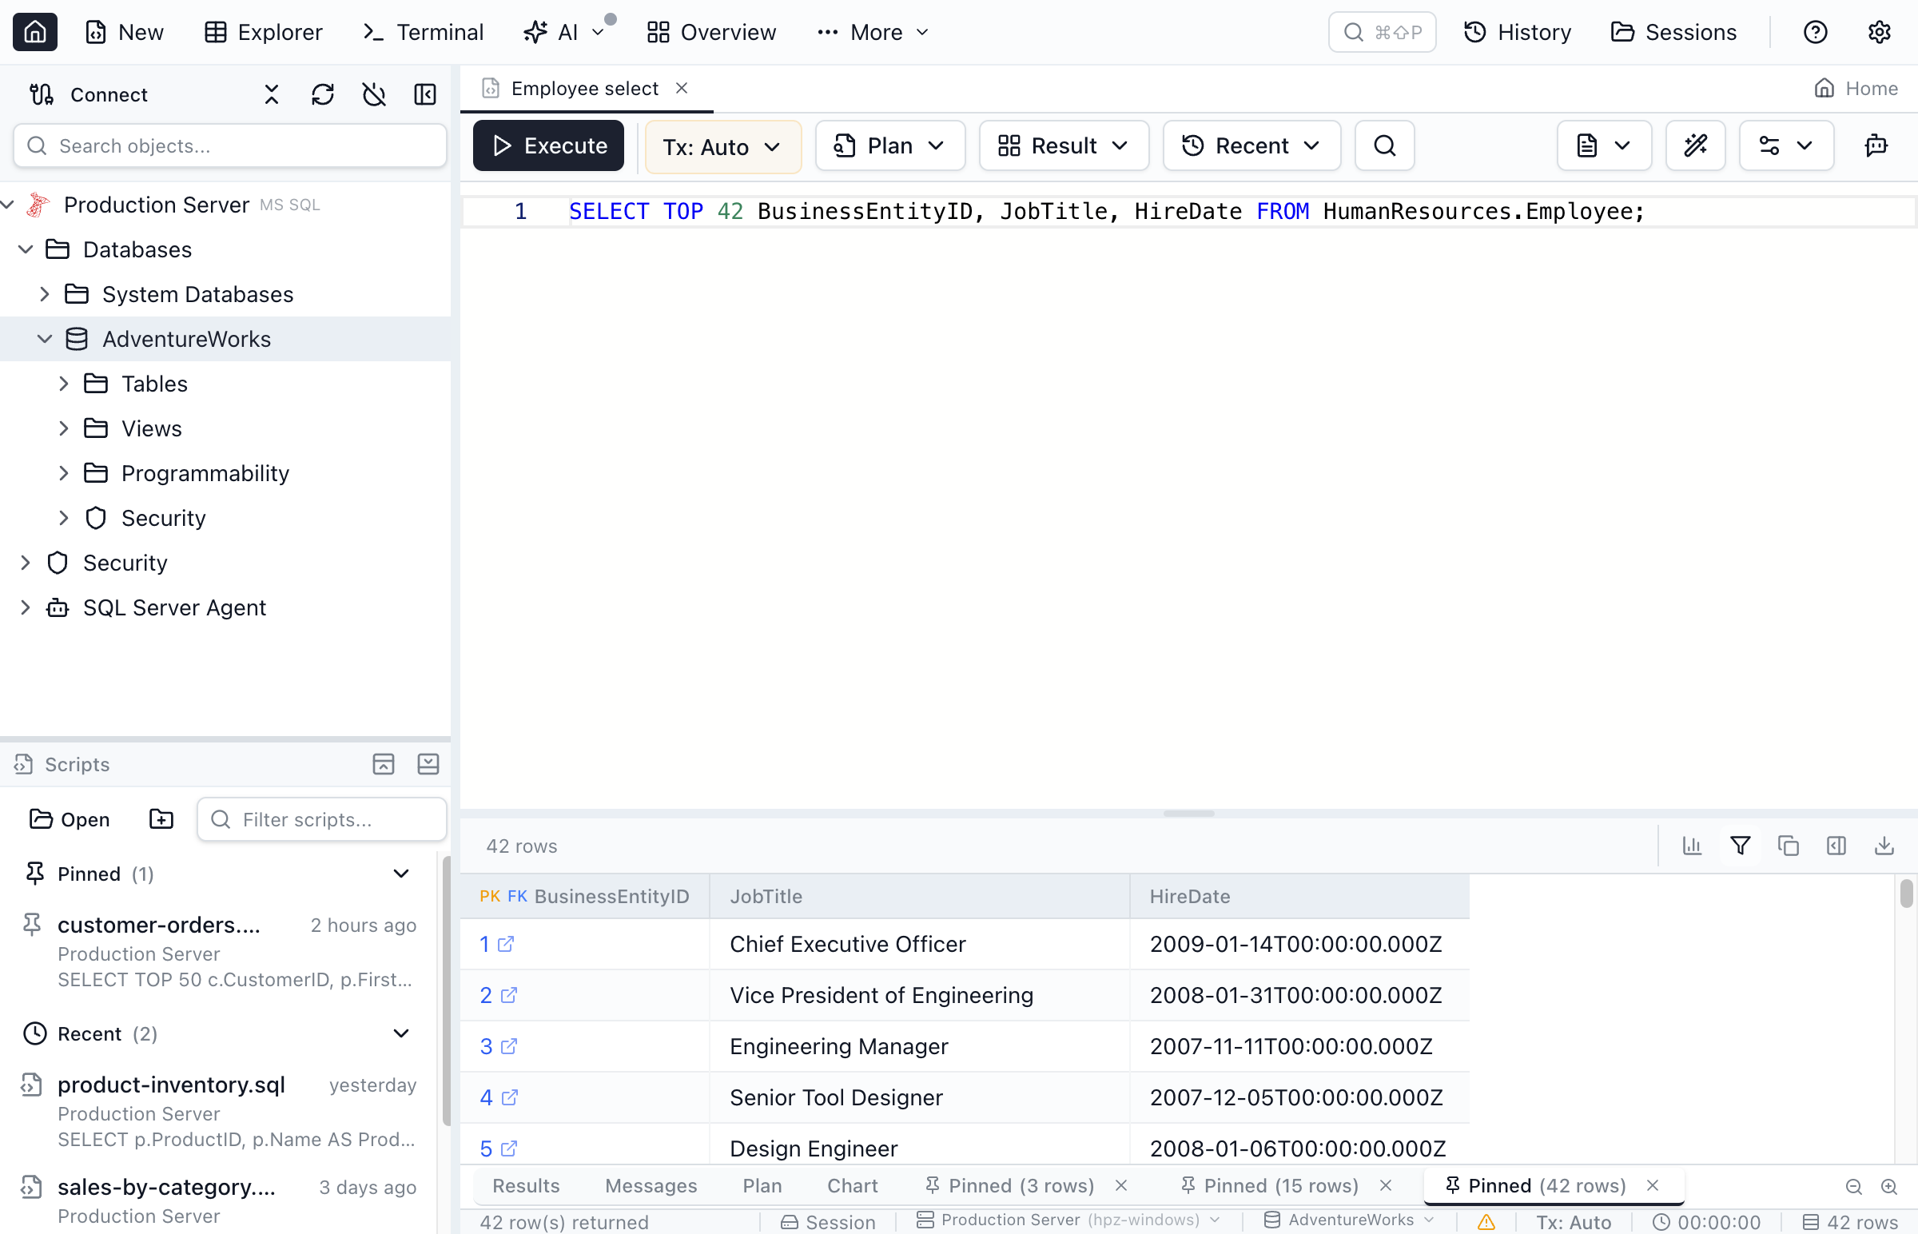Collapse the Production Server node

8,205
